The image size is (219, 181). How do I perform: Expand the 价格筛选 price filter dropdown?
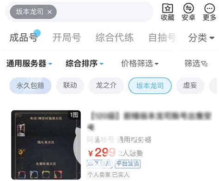(140, 63)
